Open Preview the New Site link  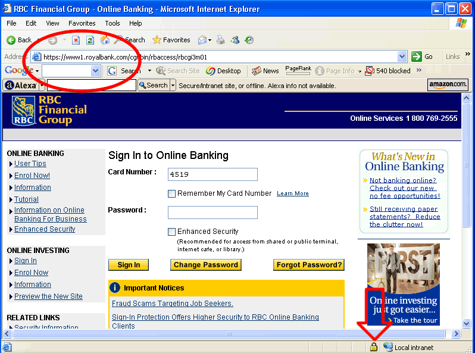pyautogui.click(x=48, y=296)
